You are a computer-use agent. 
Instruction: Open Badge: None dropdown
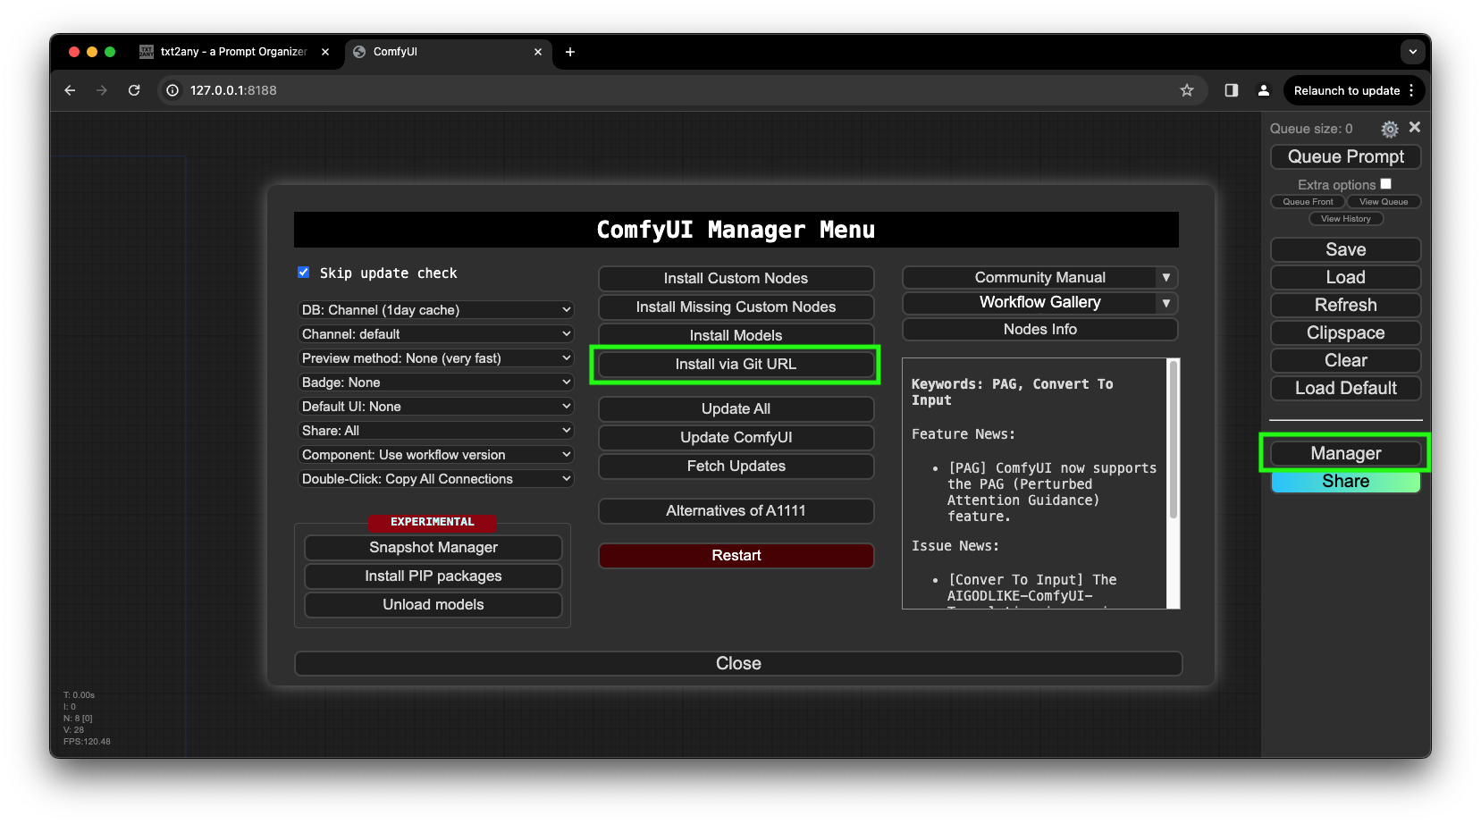[x=435, y=383]
